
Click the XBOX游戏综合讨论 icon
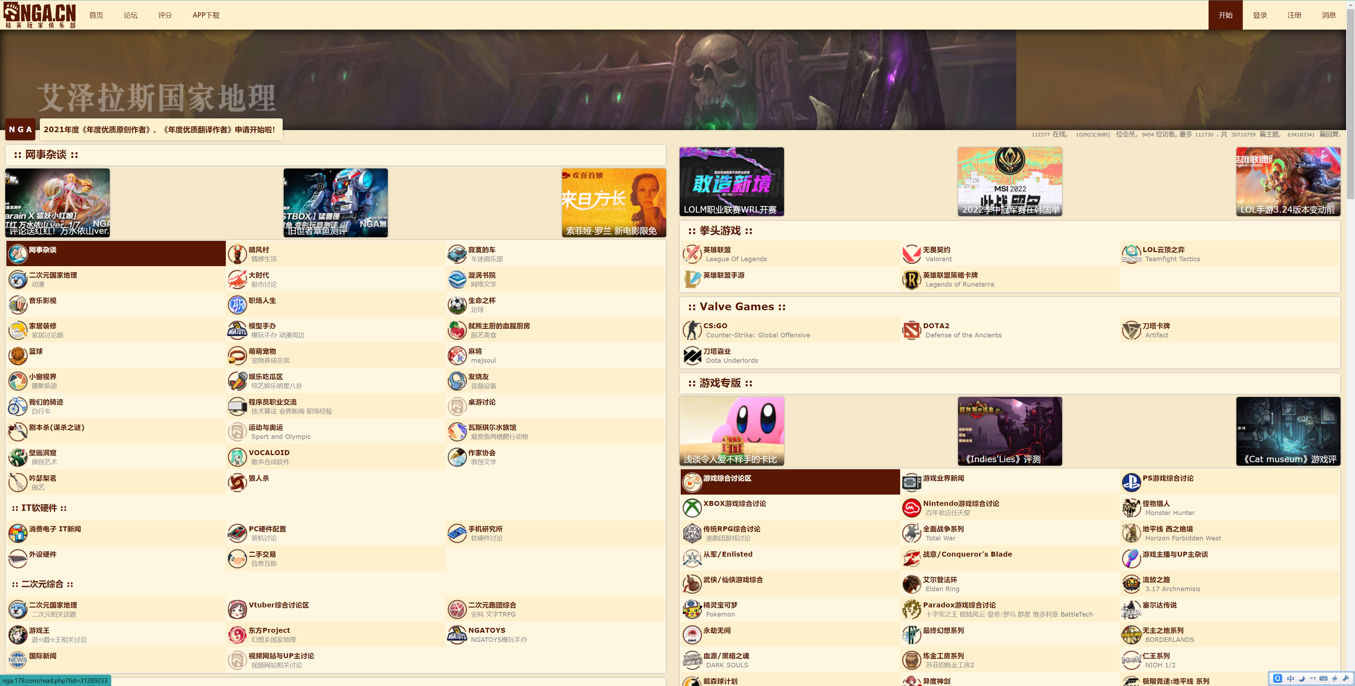click(x=692, y=508)
